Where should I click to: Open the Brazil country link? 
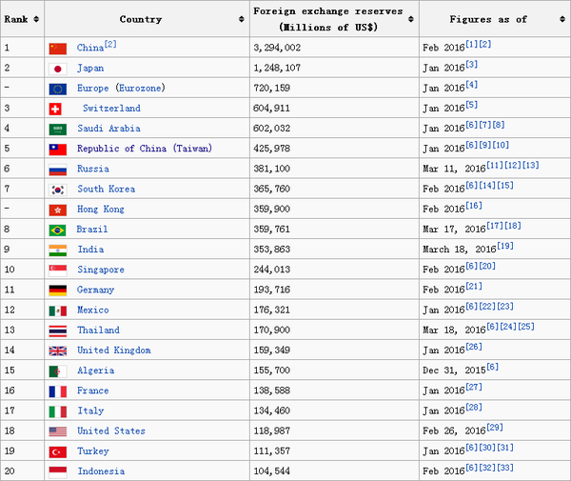click(x=92, y=230)
